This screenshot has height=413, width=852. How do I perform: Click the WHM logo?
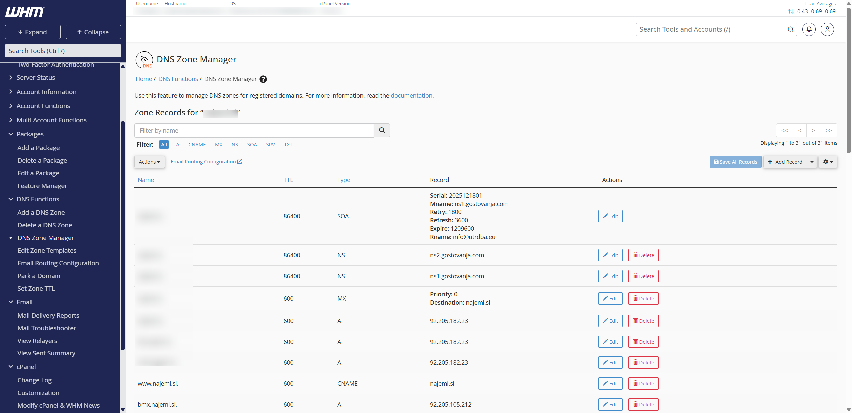pos(25,12)
